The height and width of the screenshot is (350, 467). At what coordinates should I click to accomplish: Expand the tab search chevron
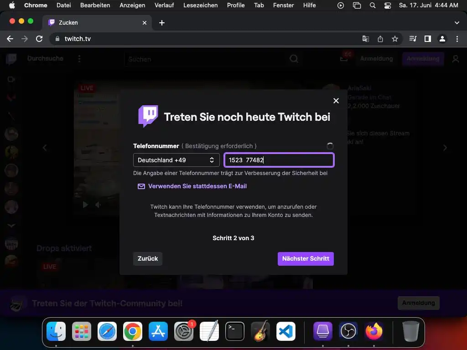point(457,23)
